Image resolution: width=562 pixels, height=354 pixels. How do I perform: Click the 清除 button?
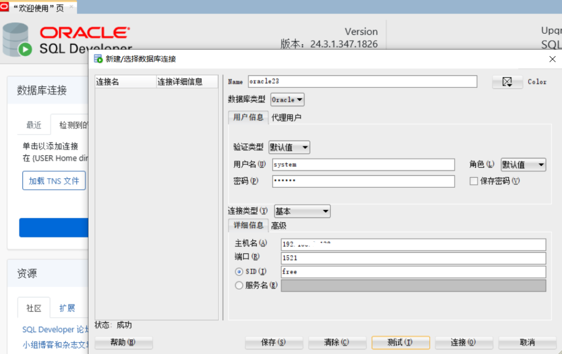[337, 343]
